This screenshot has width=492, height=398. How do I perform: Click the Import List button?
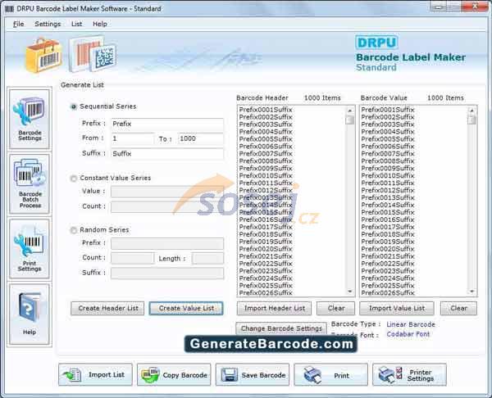click(x=95, y=375)
